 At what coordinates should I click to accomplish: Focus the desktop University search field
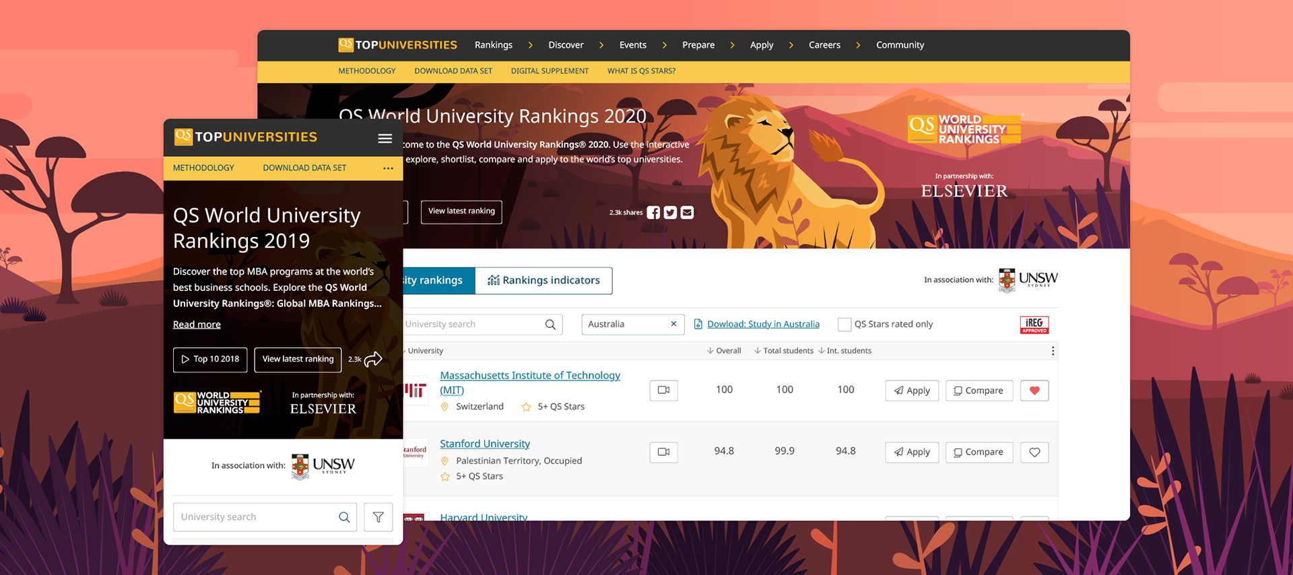click(482, 325)
